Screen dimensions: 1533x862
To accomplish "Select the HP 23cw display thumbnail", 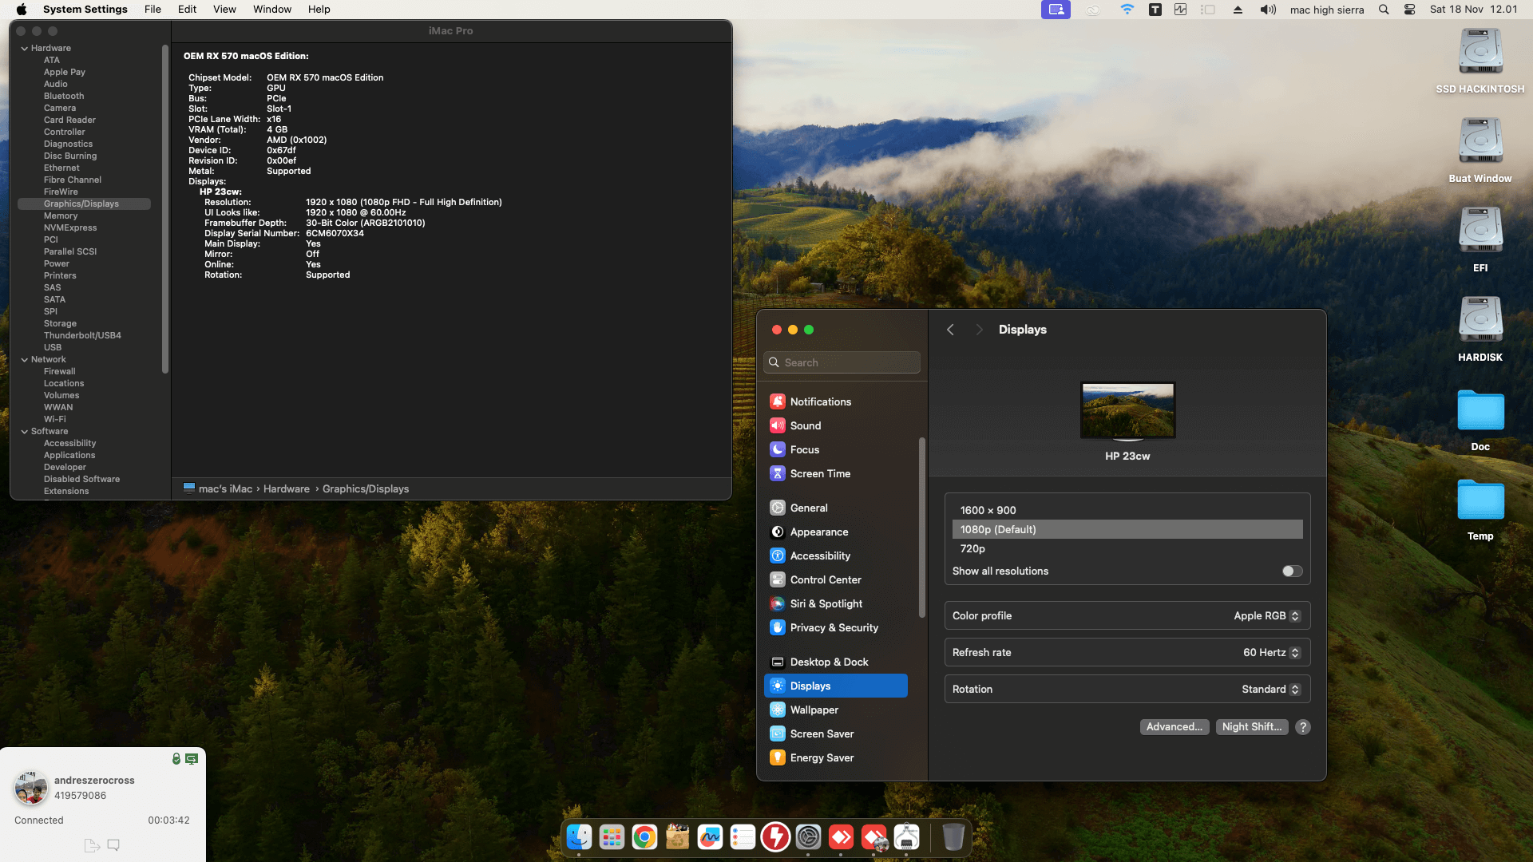I will coord(1127,410).
